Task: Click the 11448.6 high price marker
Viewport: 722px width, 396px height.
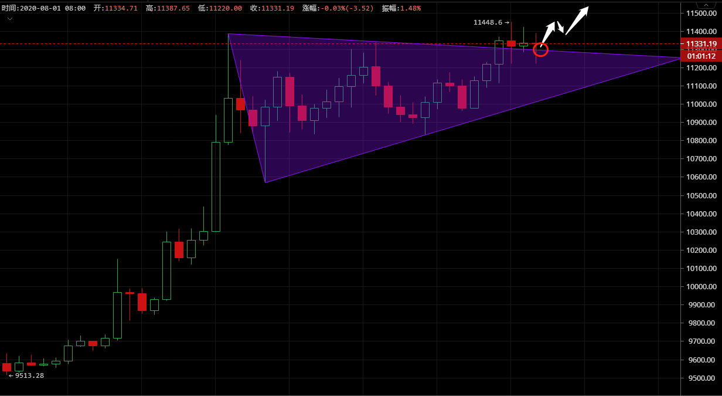Action: [x=491, y=22]
